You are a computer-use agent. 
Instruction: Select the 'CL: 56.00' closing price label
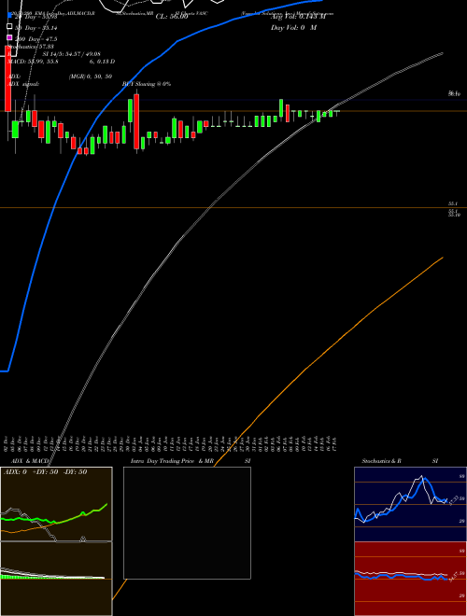point(172,17)
